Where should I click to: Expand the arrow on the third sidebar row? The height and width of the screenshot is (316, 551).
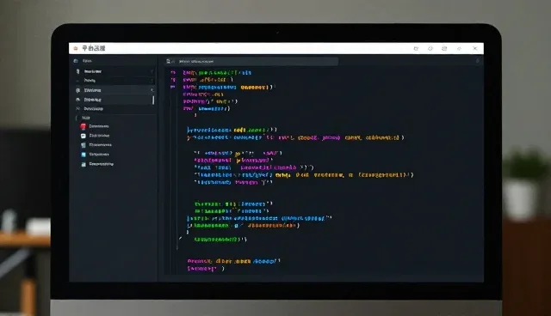[x=152, y=90]
